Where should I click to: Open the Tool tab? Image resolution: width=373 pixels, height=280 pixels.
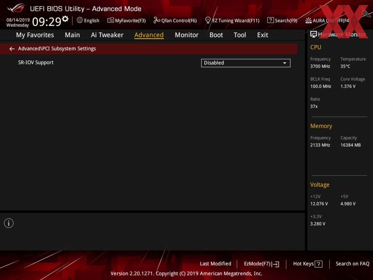point(240,35)
